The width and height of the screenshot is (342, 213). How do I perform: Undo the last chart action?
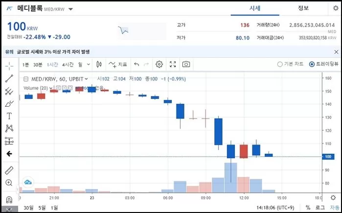[x=137, y=64]
